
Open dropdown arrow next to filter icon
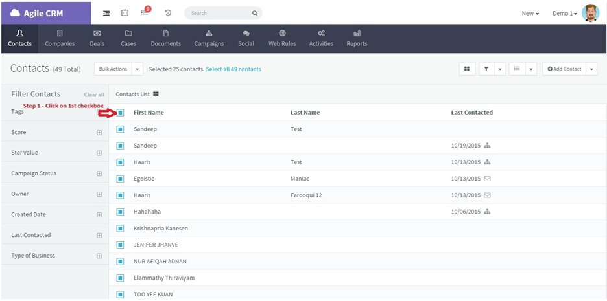(x=500, y=69)
